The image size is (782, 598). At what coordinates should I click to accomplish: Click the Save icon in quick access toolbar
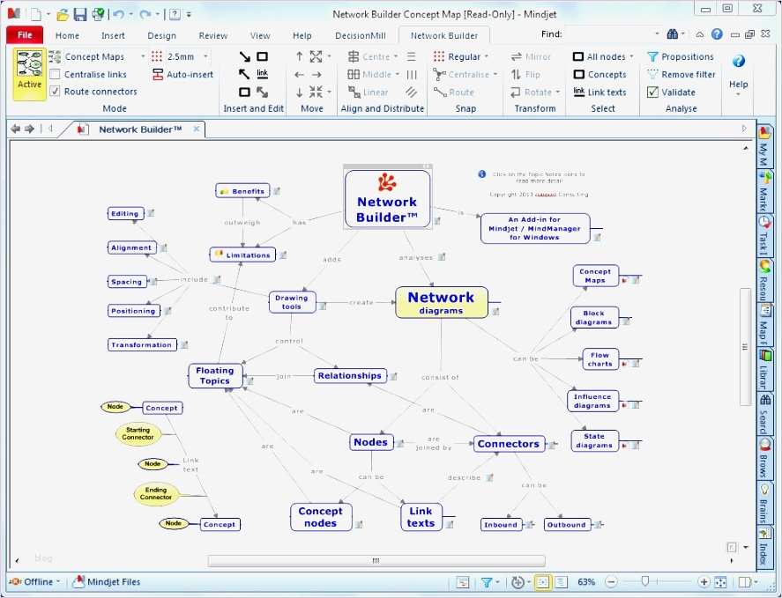[x=80, y=14]
